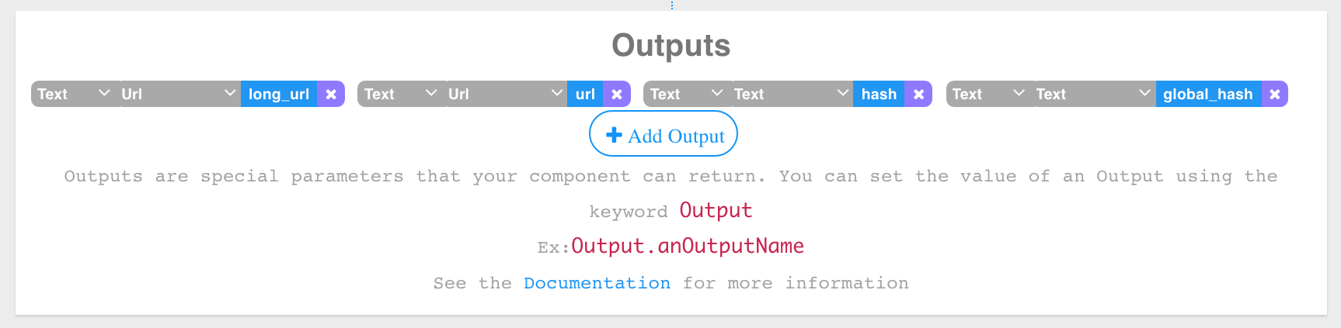Edit the global_hash output name

coord(1208,94)
